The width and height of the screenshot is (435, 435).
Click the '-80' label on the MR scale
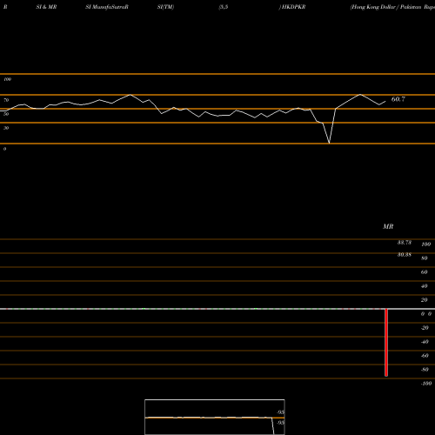click(x=425, y=370)
